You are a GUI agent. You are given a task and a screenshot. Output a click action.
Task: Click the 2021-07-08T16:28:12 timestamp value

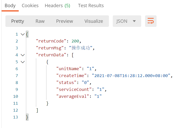point(131,76)
